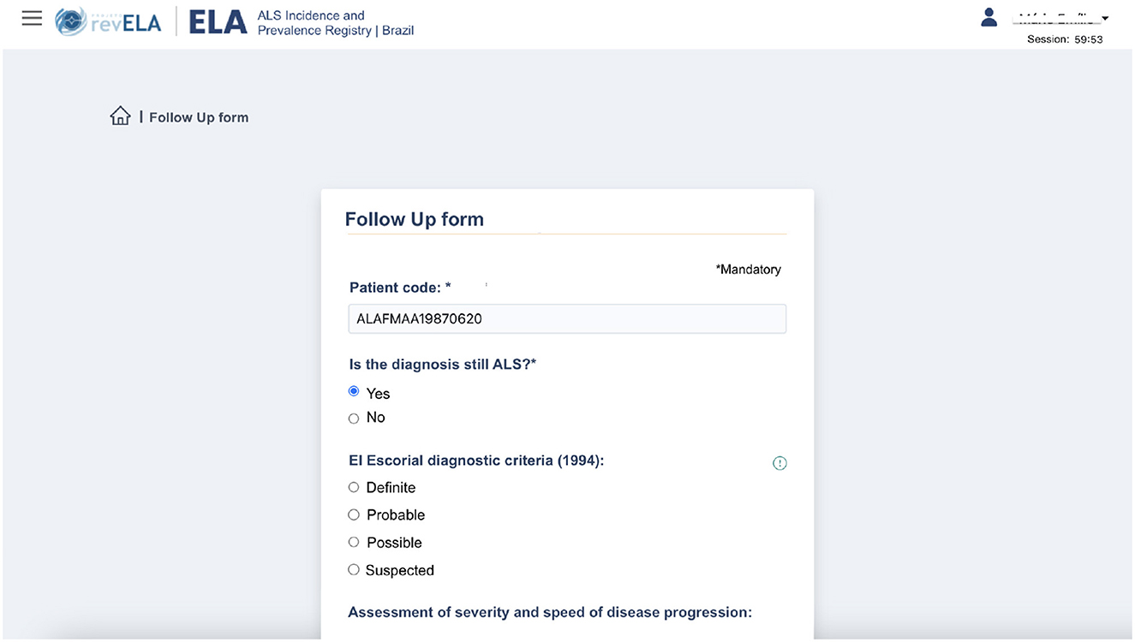Show info for El Escorial criteria
Screen dimensions: 1135x642
[x=780, y=463]
